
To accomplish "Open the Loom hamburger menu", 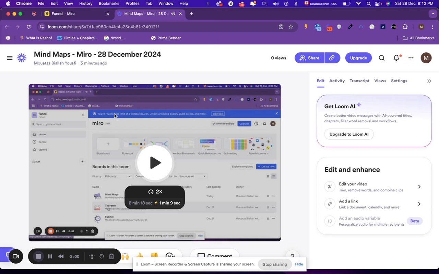I will (x=10, y=58).
